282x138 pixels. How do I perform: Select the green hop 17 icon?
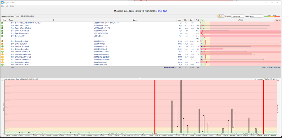(3, 65)
